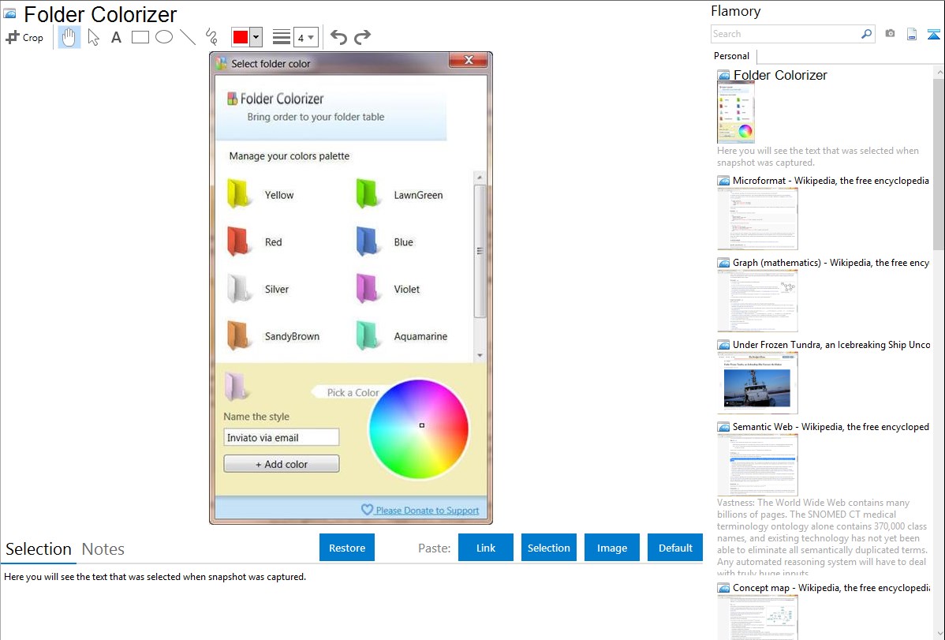The image size is (945, 640).
Task: Select the Violet folder icon
Action: point(368,288)
